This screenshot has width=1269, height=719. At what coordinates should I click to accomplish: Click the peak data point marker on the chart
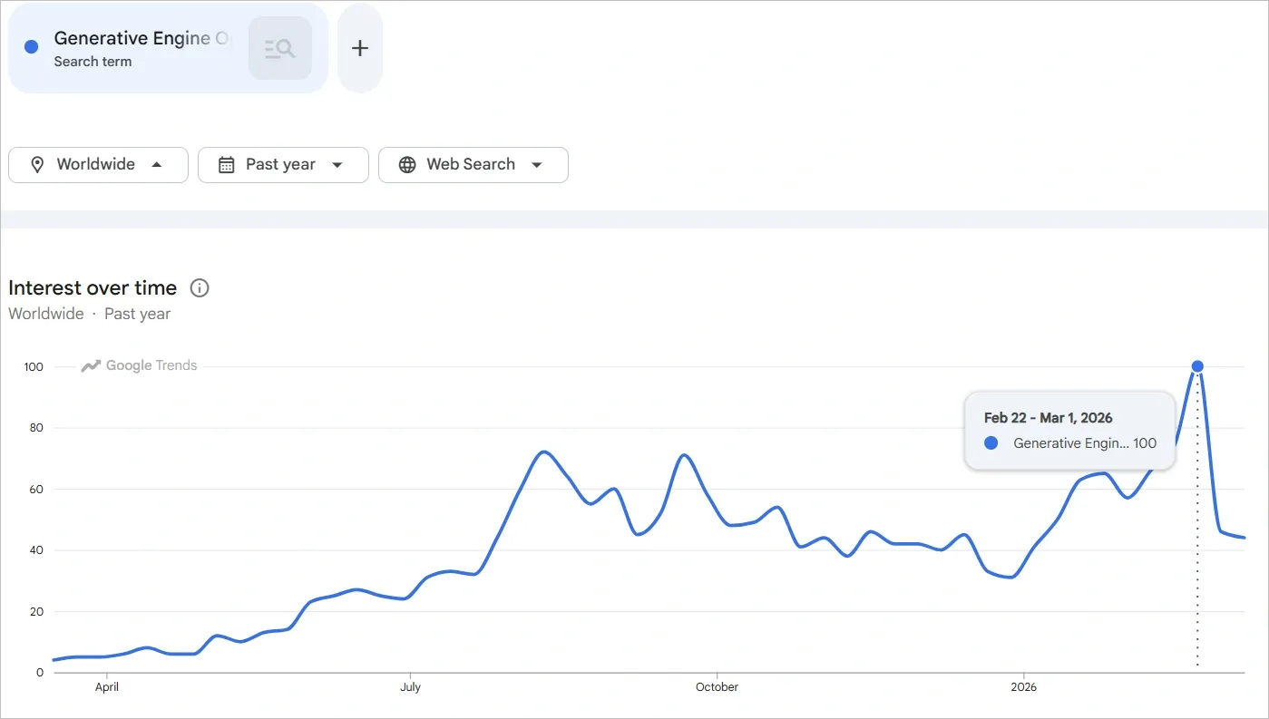coord(1197,365)
